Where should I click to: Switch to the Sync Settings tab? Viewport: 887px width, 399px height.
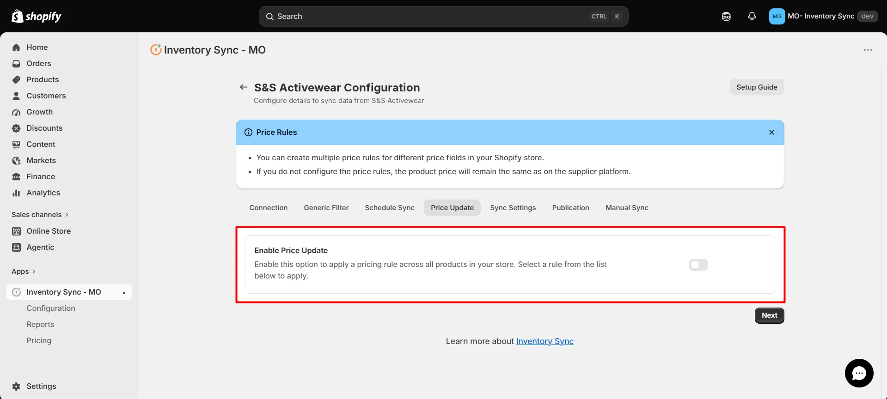click(513, 208)
